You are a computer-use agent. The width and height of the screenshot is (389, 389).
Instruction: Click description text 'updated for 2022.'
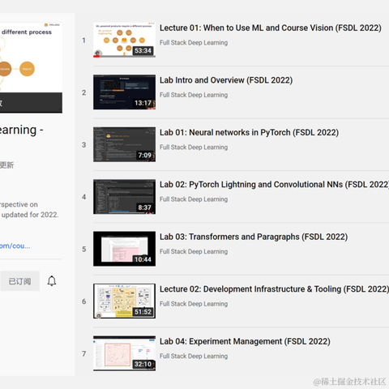[30, 215]
